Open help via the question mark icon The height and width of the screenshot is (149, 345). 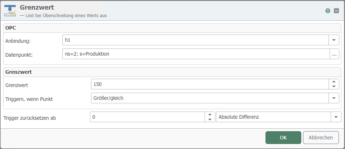coord(328,11)
